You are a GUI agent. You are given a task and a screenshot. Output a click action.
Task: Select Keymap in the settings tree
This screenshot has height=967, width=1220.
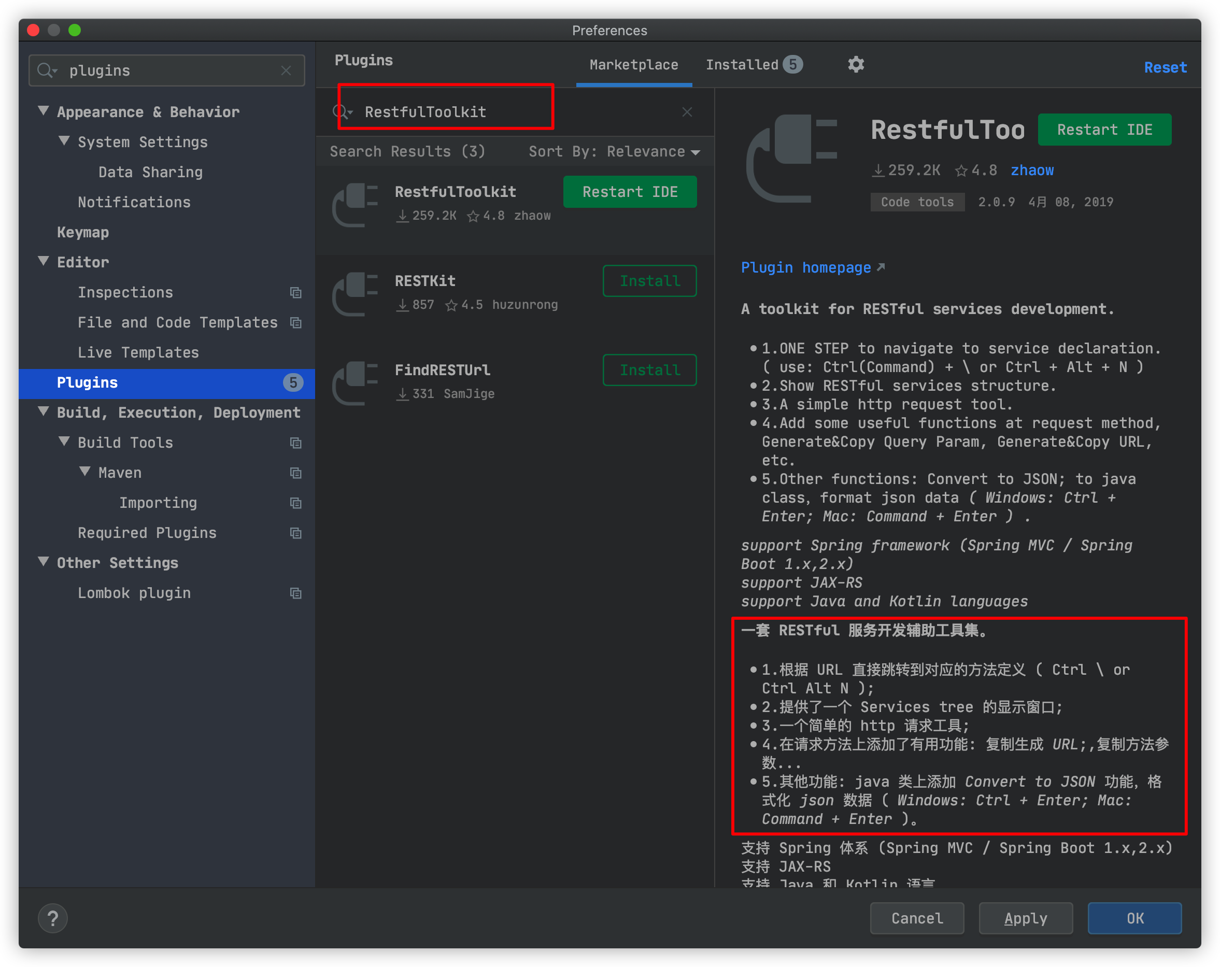pyautogui.click(x=82, y=232)
